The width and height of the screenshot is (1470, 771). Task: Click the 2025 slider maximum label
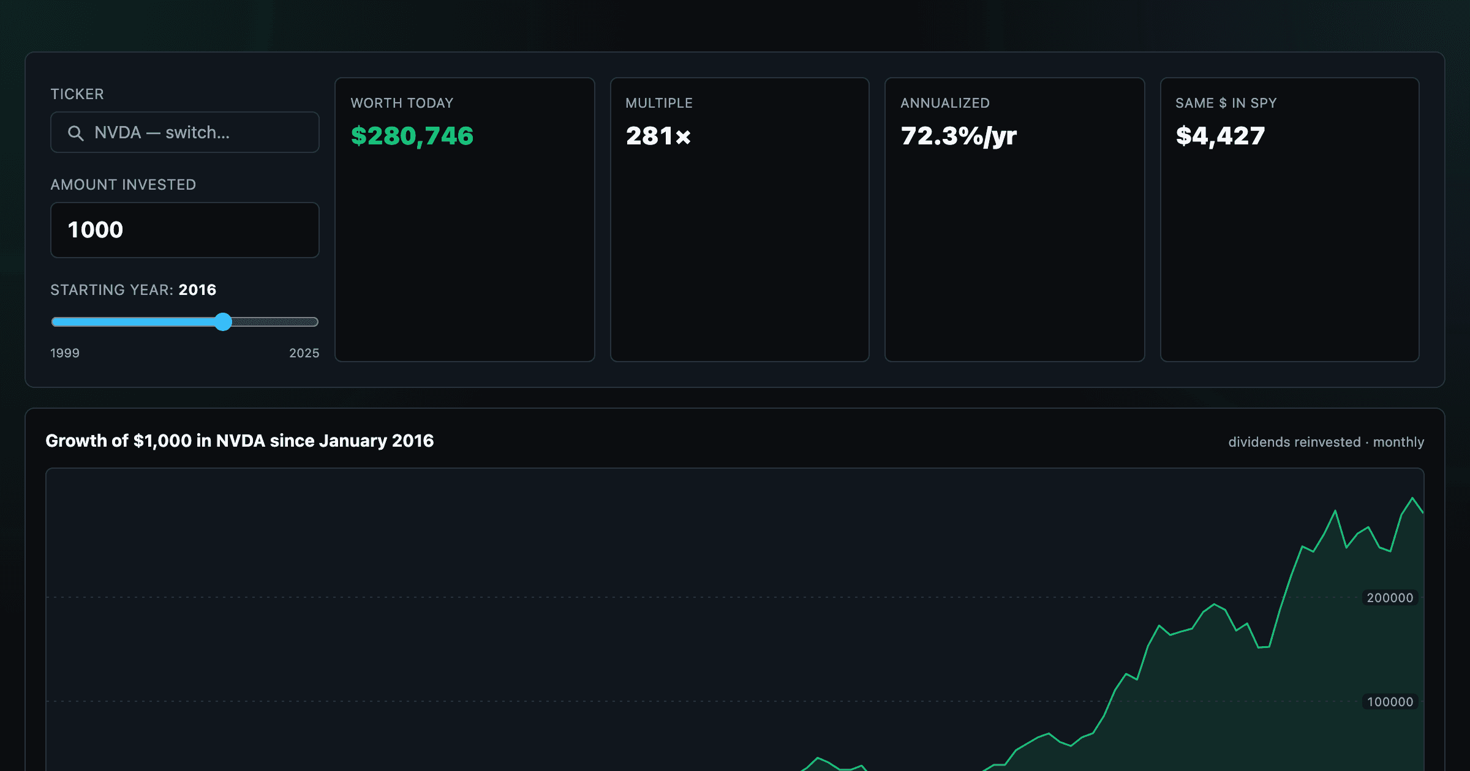click(x=304, y=353)
